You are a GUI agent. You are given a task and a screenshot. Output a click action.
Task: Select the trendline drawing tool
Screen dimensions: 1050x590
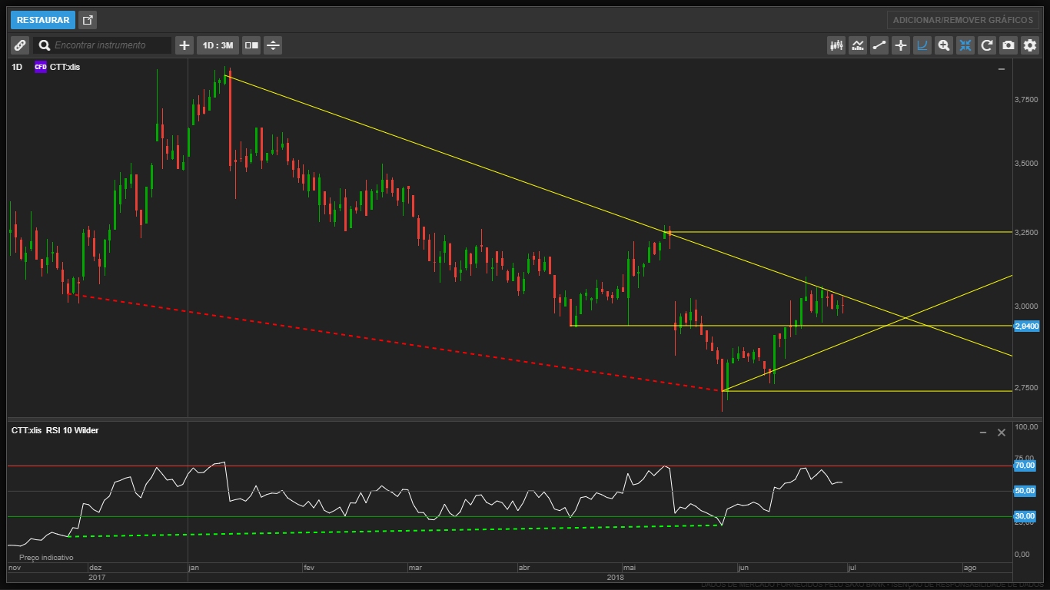click(879, 45)
